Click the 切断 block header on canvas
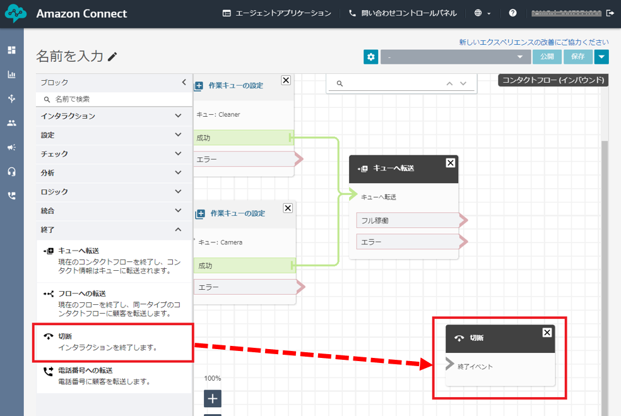 click(x=500, y=338)
